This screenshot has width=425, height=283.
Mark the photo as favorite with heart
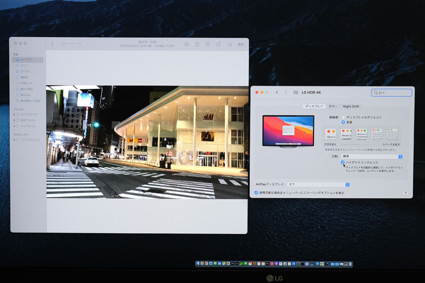point(208,44)
